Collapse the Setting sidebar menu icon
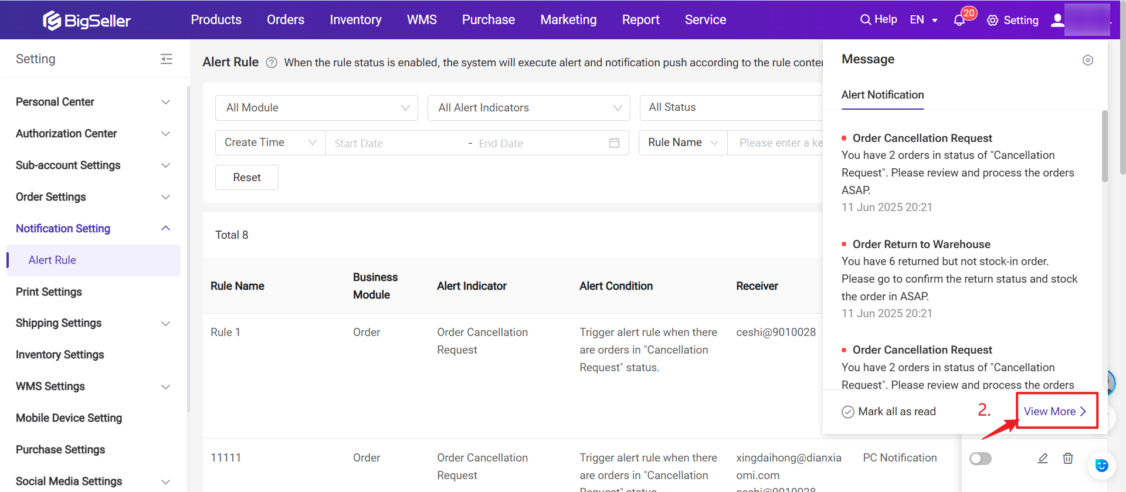The width and height of the screenshot is (1126, 492). click(x=167, y=59)
